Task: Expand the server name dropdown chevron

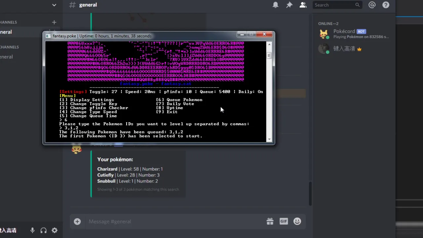Action: [x=54, y=5]
